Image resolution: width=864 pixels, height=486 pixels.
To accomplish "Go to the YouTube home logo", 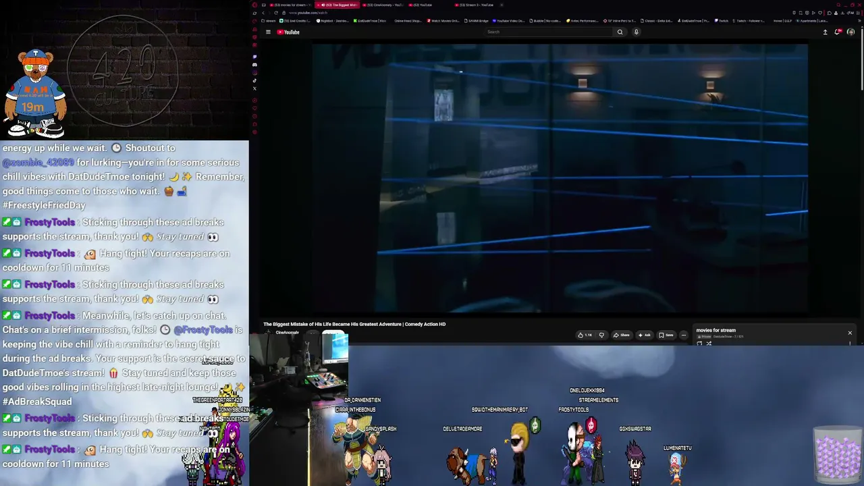I will point(288,32).
